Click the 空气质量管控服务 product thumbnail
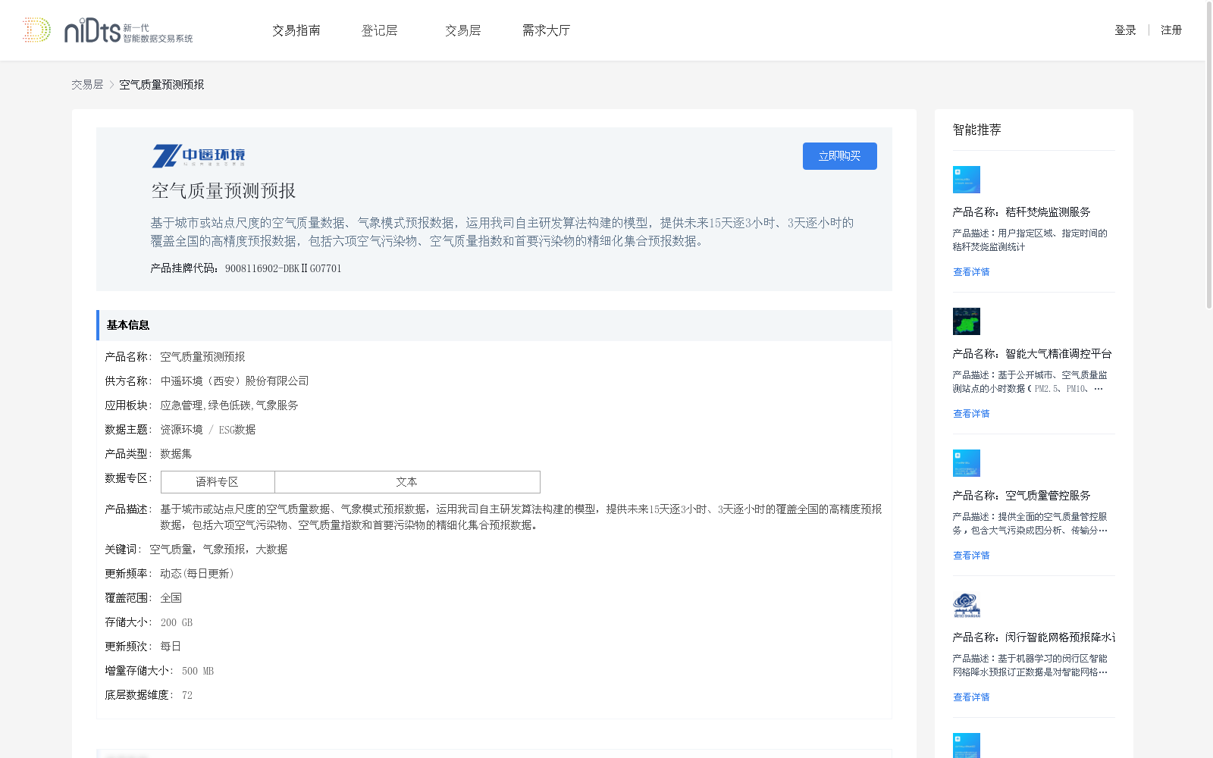 click(x=967, y=463)
